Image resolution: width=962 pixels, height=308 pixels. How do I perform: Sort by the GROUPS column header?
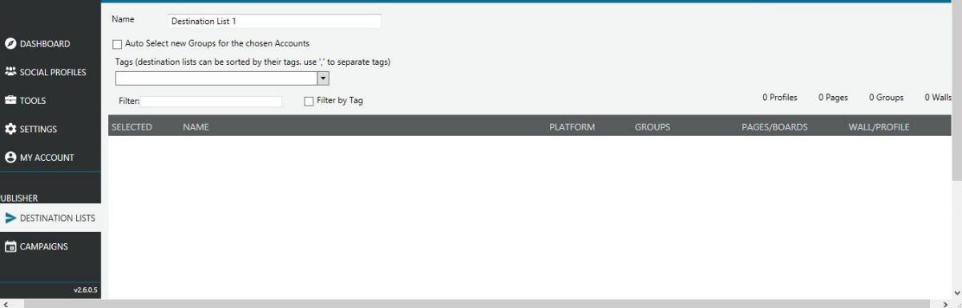pos(653,127)
